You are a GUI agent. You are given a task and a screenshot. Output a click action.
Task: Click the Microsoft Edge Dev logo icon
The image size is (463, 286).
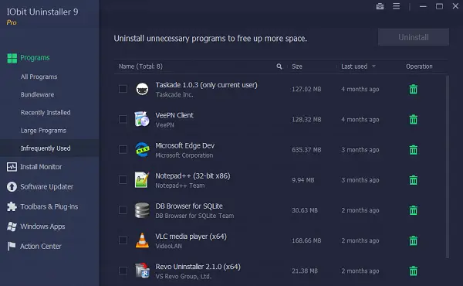(x=142, y=150)
